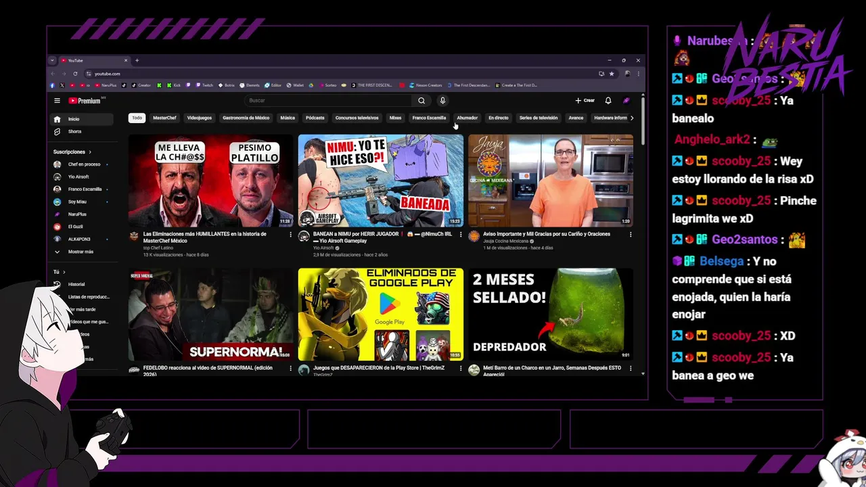Open options for BANEAN a NIMU video
This screenshot has height=487, width=866.
(461, 235)
